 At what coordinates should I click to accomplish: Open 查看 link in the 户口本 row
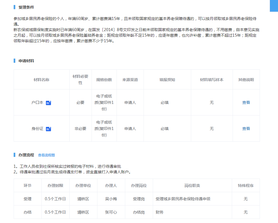tap(246, 102)
